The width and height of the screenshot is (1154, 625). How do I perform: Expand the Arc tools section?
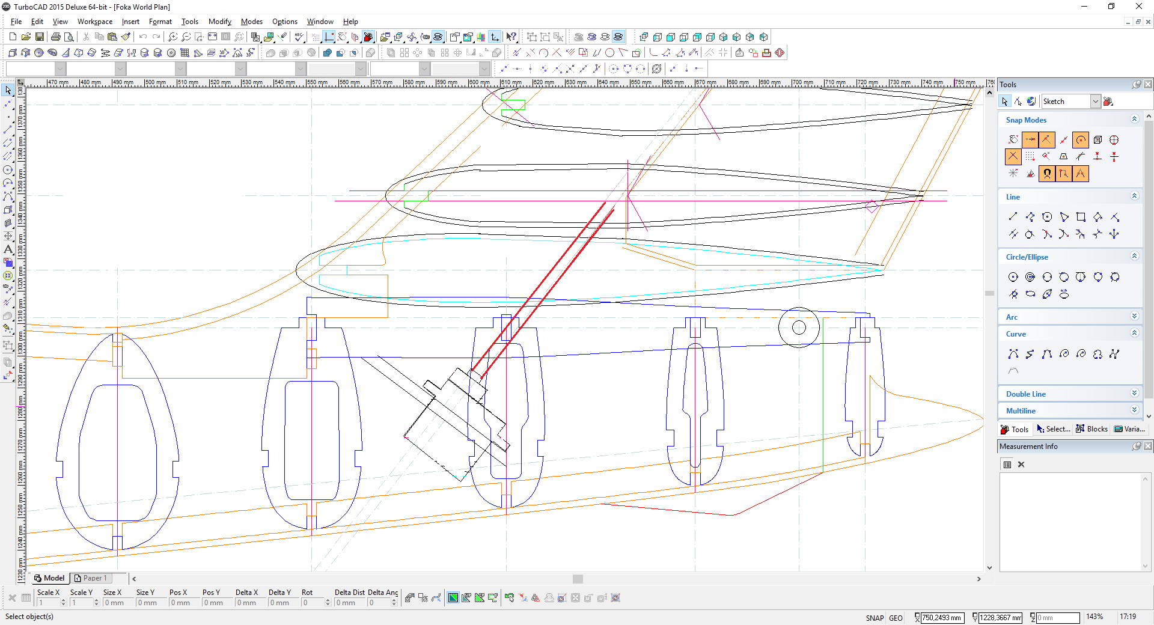(1134, 317)
